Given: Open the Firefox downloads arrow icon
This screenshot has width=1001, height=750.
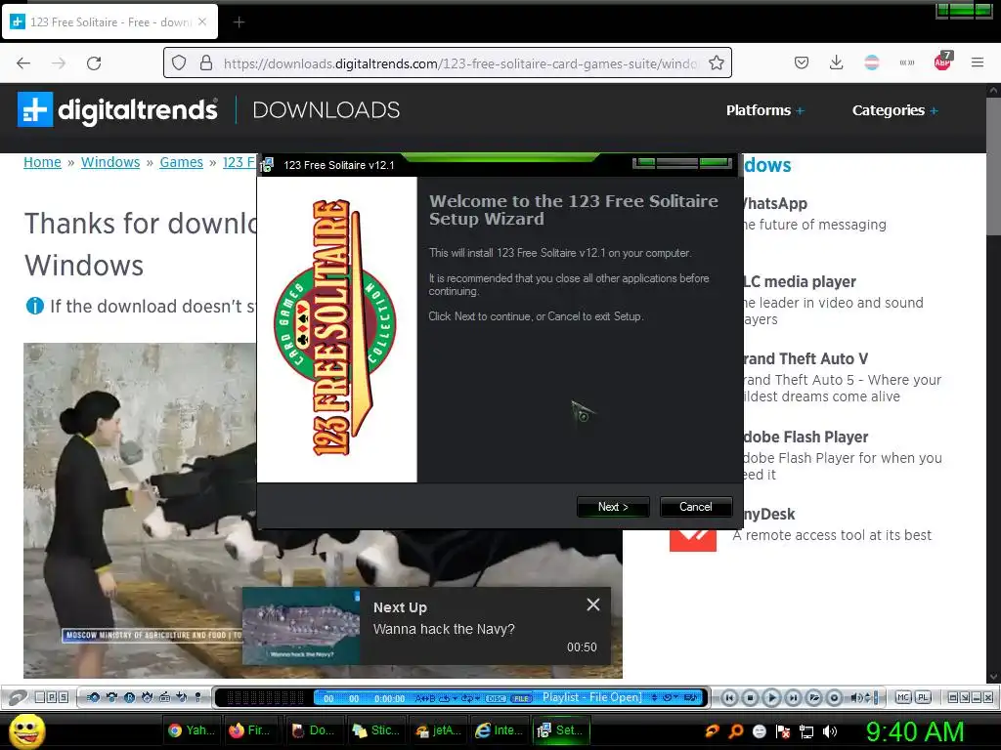Looking at the screenshot, I should pyautogui.click(x=837, y=62).
